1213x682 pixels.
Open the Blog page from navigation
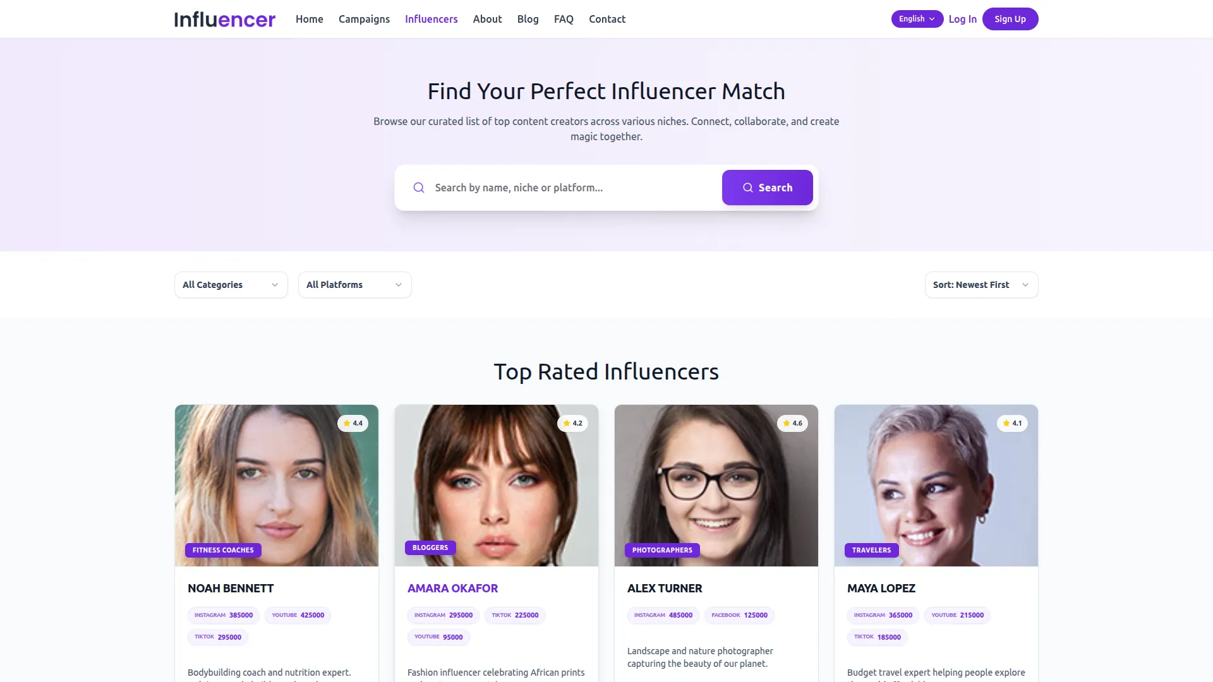[528, 19]
